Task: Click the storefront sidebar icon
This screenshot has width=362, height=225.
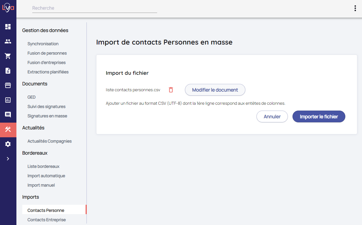Action: click(x=8, y=85)
